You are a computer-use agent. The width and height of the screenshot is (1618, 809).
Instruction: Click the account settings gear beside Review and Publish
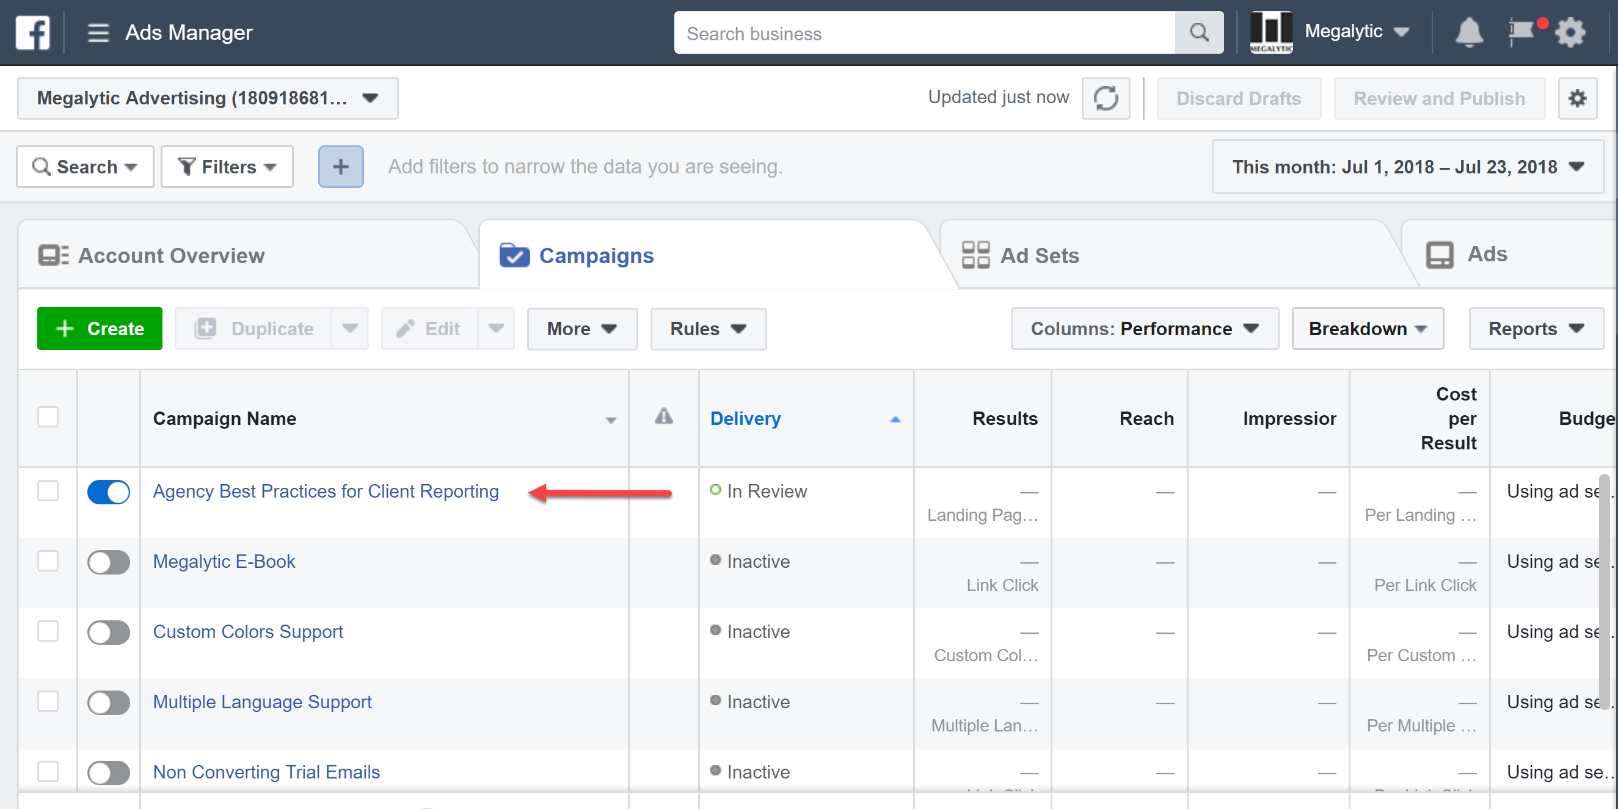pos(1577,99)
